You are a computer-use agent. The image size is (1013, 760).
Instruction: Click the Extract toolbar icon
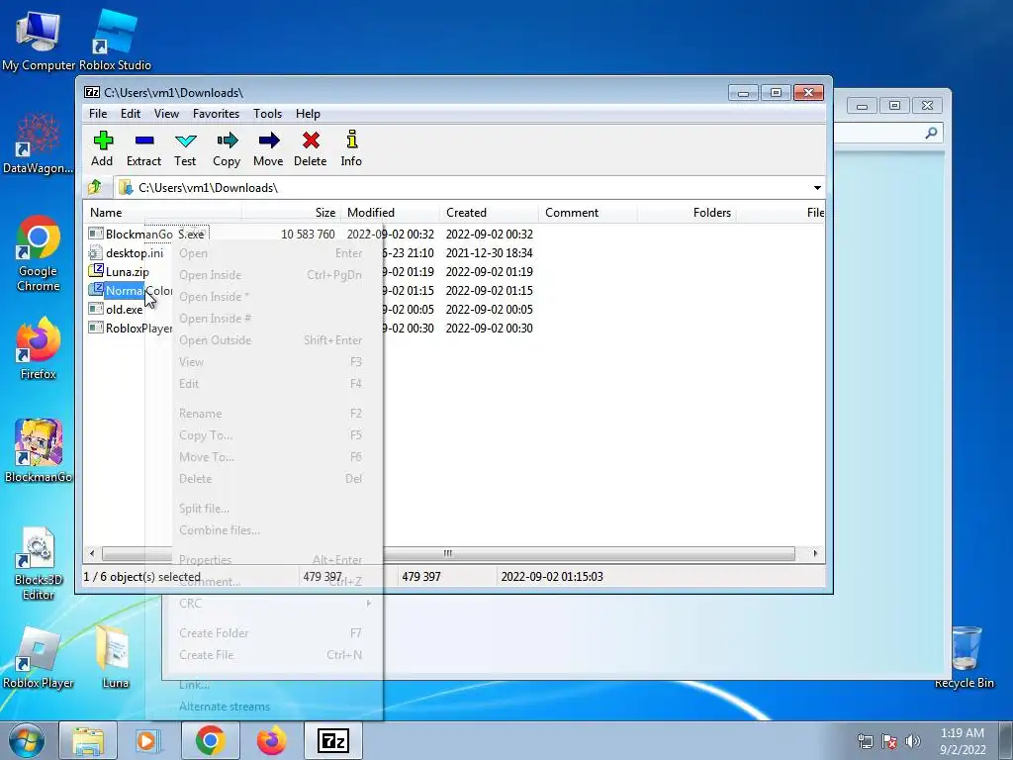(144, 141)
